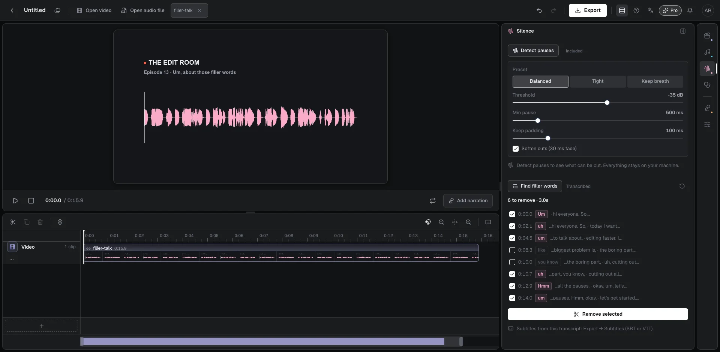Viewport: 720px width, 352px height.
Task: Zoom in the timeline
Action: [468, 222]
